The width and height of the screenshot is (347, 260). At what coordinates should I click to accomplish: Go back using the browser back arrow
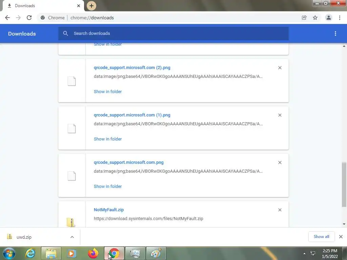pyautogui.click(x=7, y=18)
